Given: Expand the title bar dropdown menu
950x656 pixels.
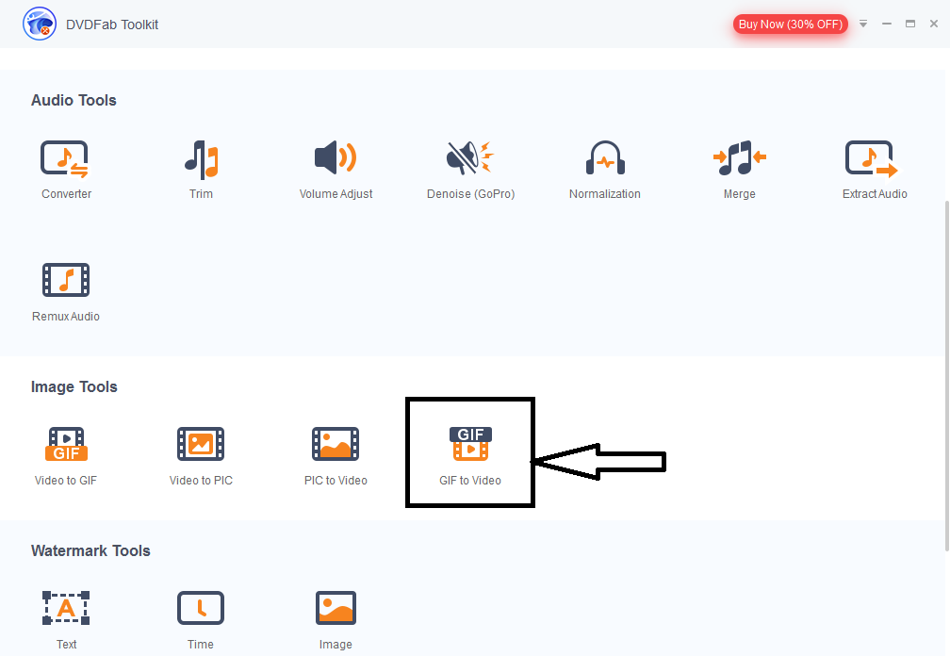Looking at the screenshot, I should click(x=863, y=24).
